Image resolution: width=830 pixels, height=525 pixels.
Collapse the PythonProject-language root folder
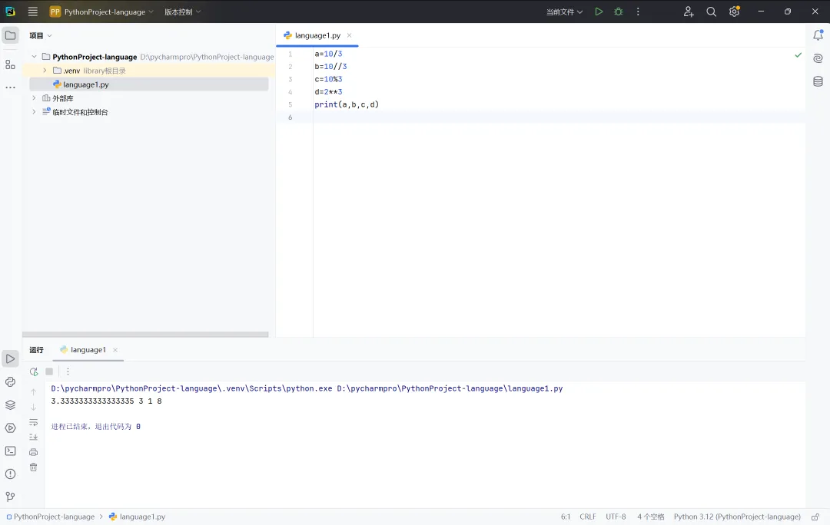click(x=34, y=57)
